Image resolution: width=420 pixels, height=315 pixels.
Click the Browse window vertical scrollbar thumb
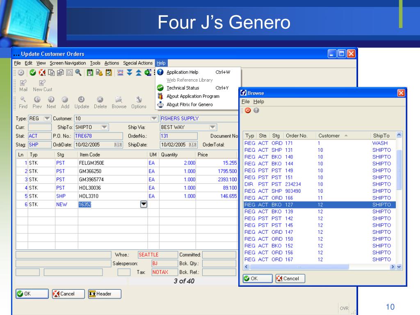pyautogui.click(x=399, y=169)
